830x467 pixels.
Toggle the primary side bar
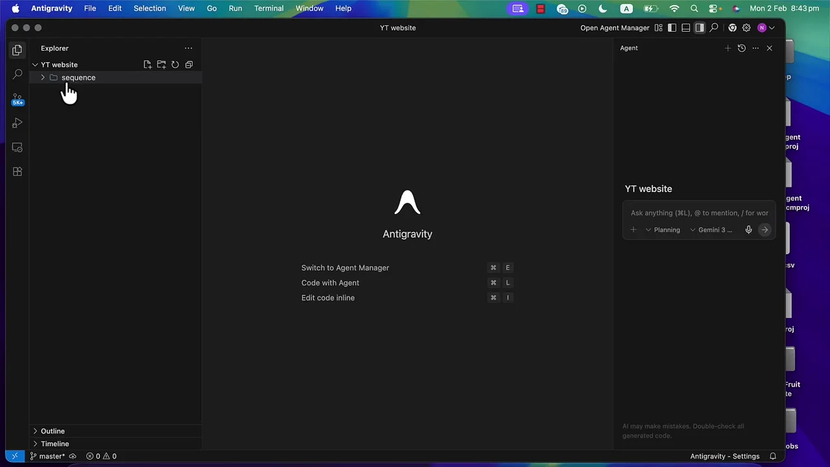click(x=672, y=28)
